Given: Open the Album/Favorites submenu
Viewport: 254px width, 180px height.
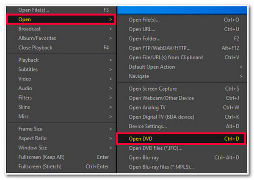Looking at the screenshot, I should pyautogui.click(x=61, y=38).
